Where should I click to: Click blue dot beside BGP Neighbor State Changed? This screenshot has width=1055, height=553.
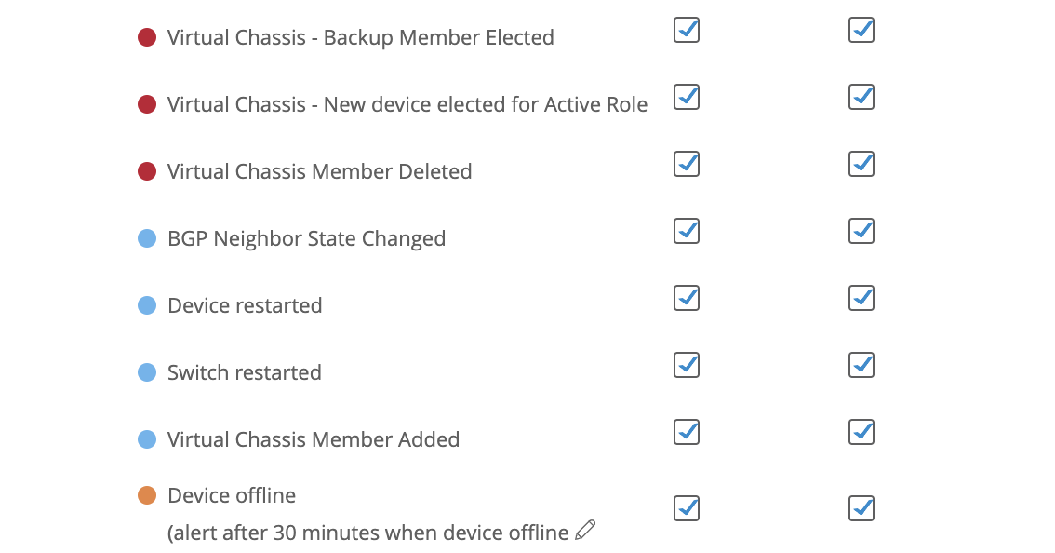(147, 238)
